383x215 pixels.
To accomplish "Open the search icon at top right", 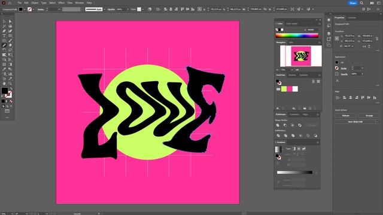I will coord(361,3).
